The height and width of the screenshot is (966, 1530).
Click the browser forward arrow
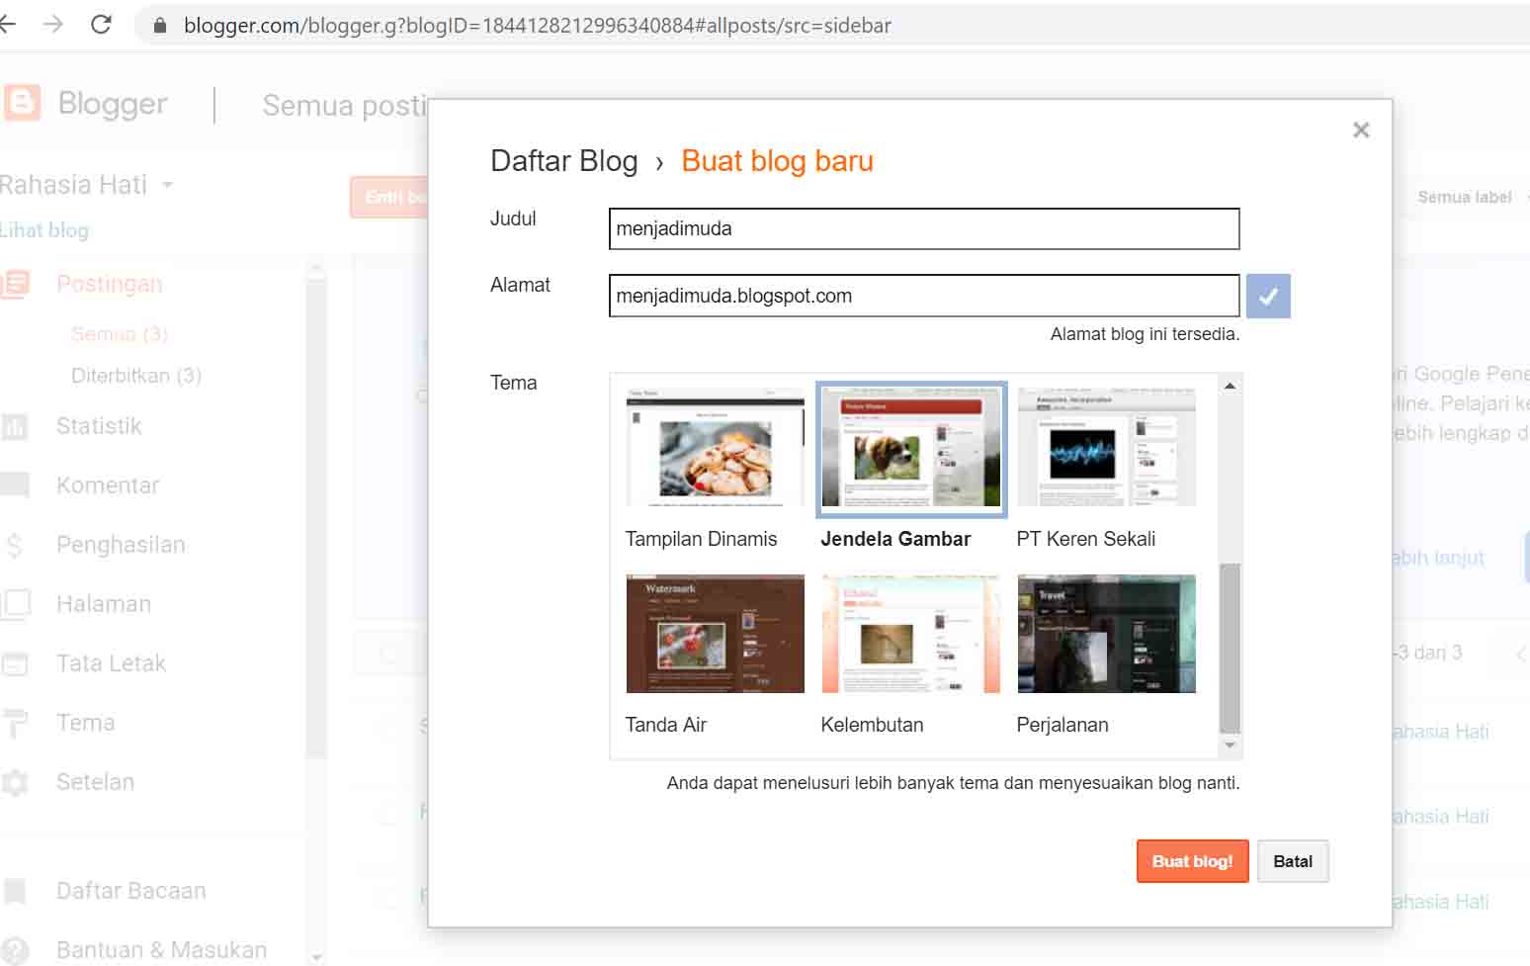53,25
